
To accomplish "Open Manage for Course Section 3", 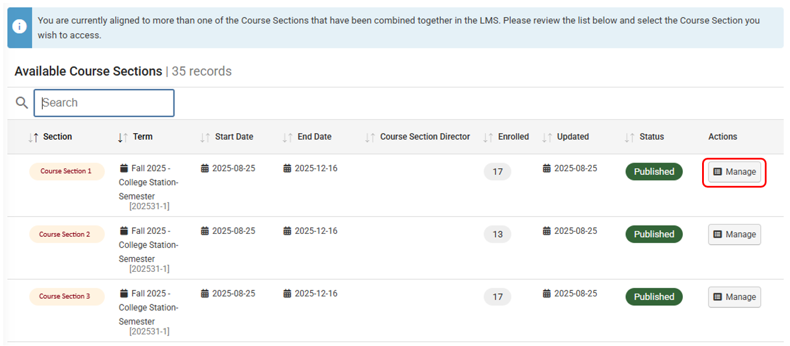I will tap(734, 297).
